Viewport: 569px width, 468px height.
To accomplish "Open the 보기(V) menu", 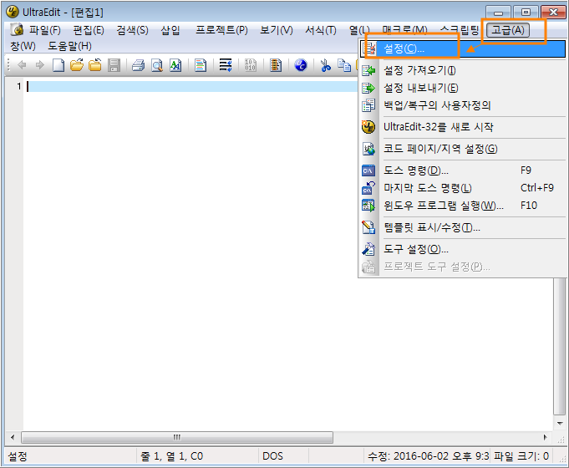I will (277, 30).
